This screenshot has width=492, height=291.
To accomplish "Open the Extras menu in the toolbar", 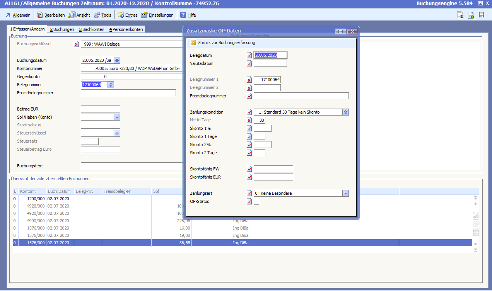I will point(128,15).
